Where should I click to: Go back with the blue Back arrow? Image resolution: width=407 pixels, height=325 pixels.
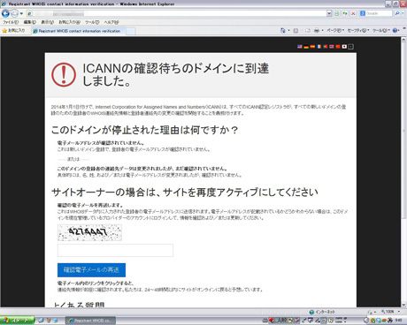click(5, 13)
